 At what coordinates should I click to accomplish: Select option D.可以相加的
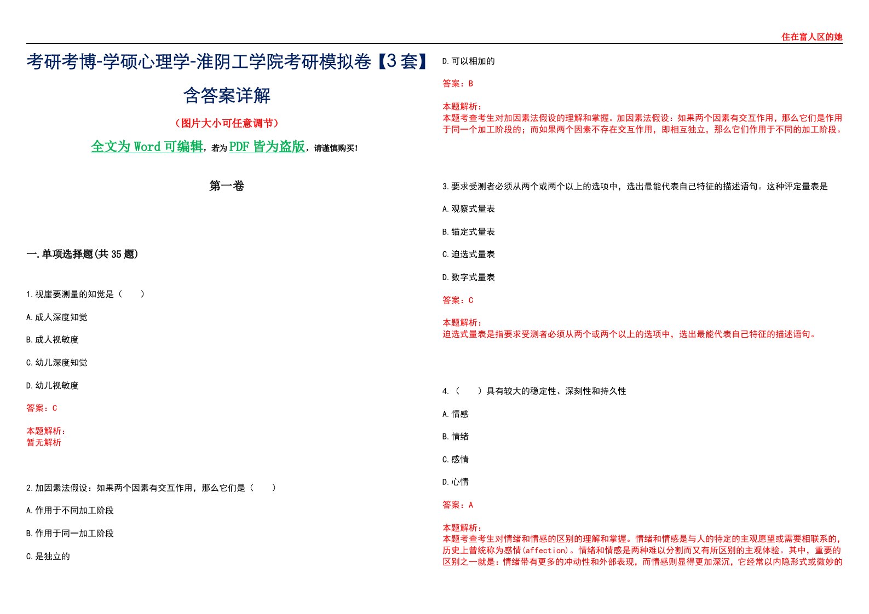click(x=469, y=61)
